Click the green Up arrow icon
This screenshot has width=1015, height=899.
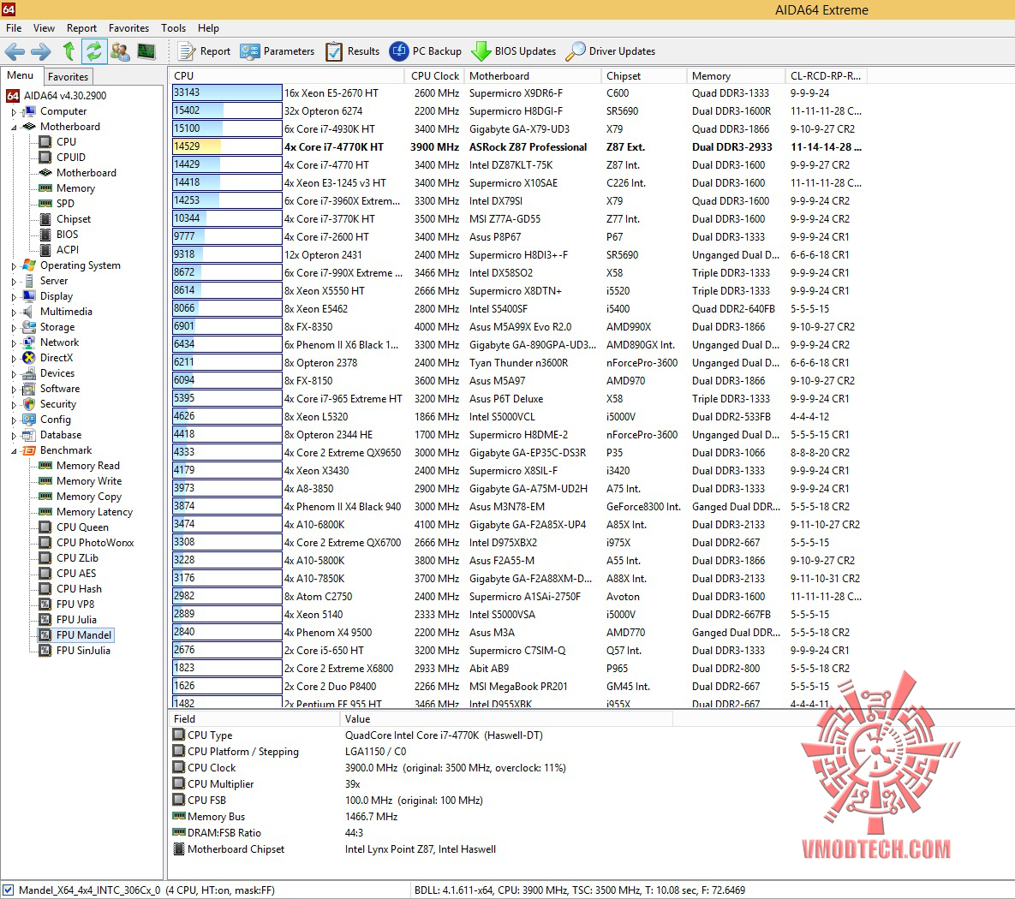pos(69,51)
